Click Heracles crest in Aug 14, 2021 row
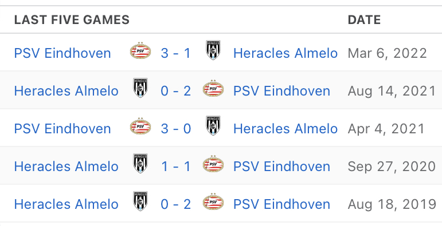The height and width of the screenshot is (226, 442). (x=140, y=88)
